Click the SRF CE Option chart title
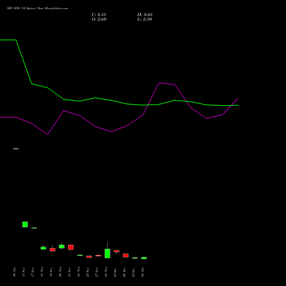 click(x=37, y=9)
